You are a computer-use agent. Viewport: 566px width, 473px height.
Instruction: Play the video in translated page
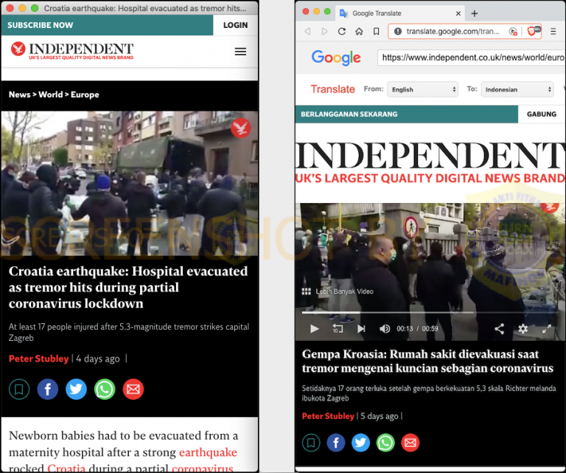click(315, 329)
